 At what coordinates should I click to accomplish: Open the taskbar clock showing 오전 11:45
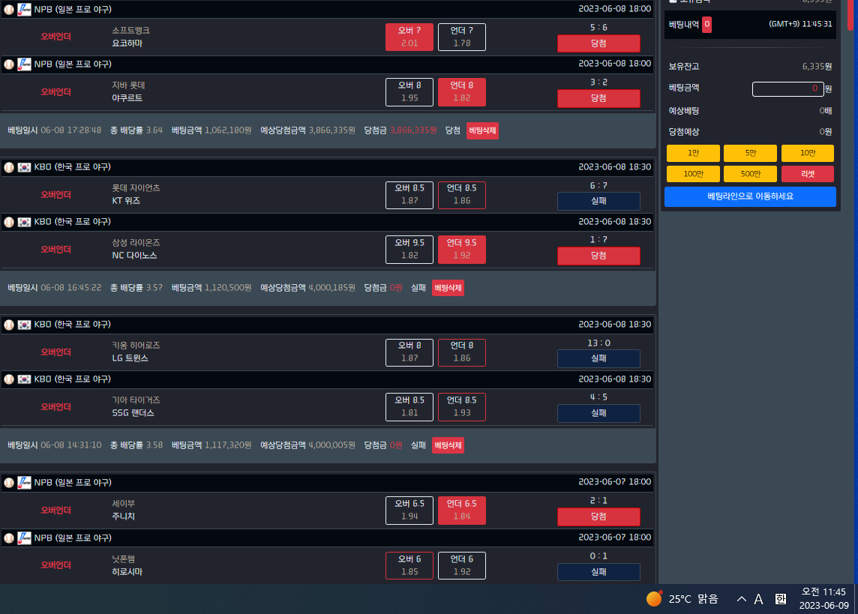coord(823,599)
